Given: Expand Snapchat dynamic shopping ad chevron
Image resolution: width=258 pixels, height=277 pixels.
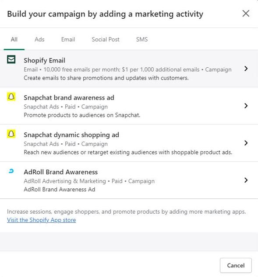Looking at the screenshot, I should (x=246, y=143).
